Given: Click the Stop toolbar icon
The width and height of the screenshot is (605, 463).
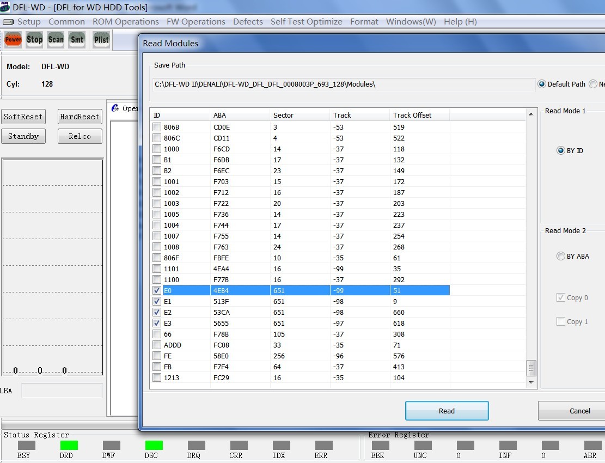Looking at the screenshot, I should 34,39.
